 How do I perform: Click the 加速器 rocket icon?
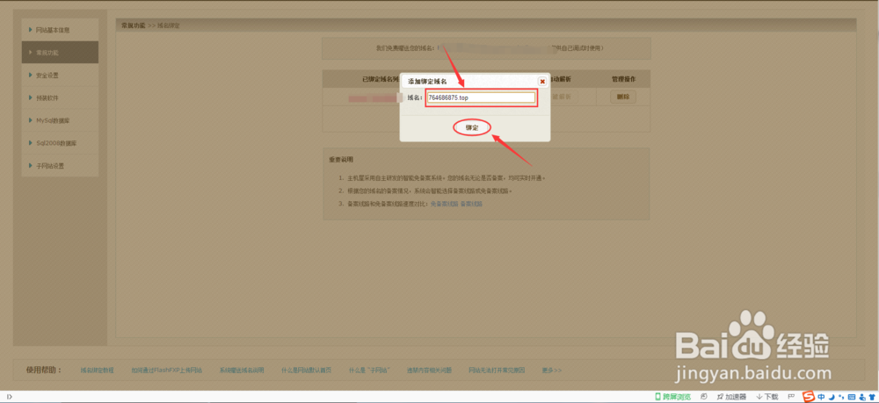click(721, 397)
